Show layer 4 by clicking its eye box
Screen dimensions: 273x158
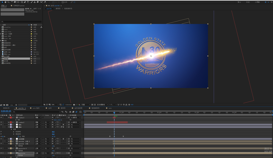[1, 127]
